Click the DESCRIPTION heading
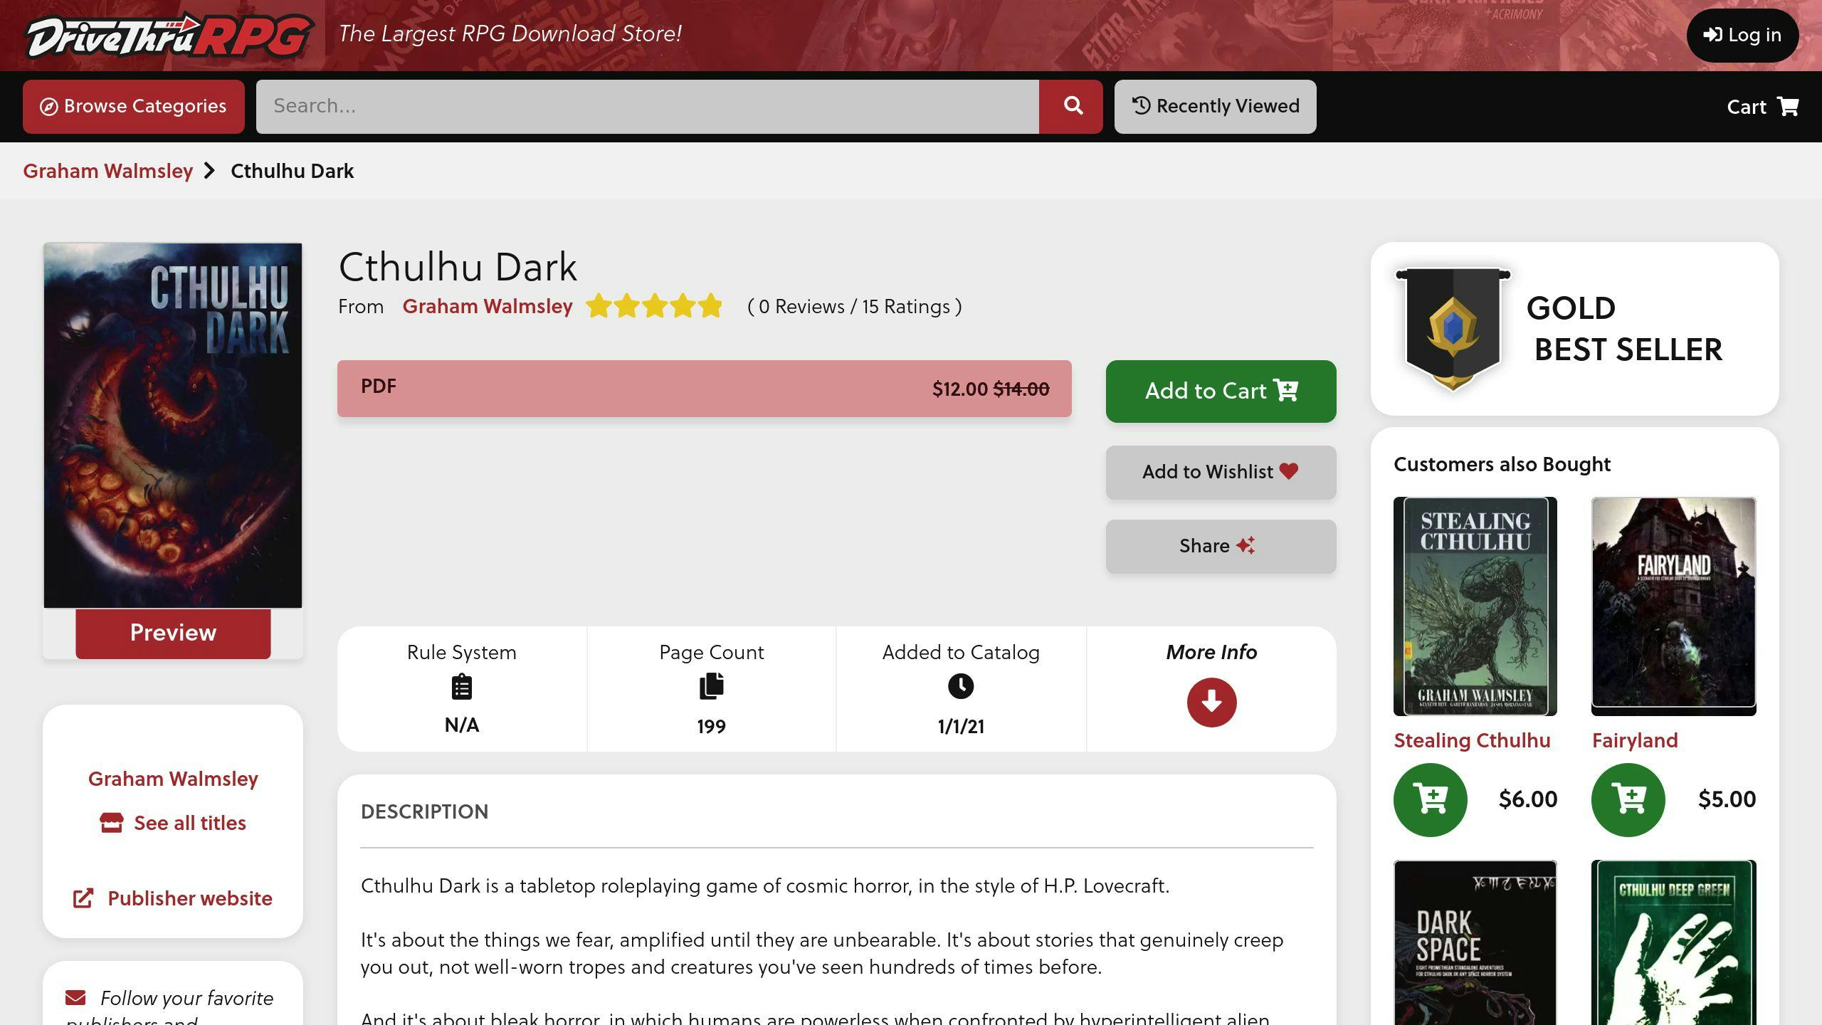This screenshot has width=1822, height=1025. click(x=424, y=811)
